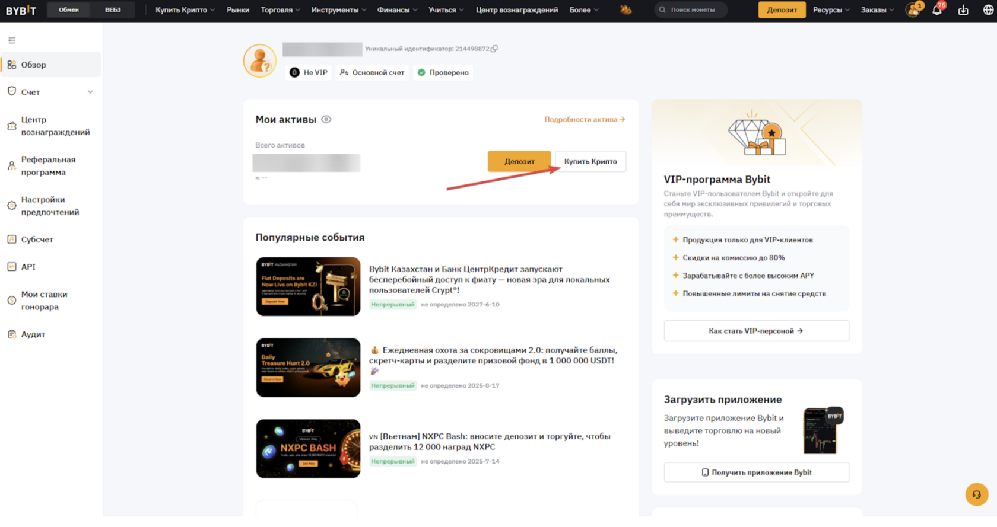This screenshot has width=997, height=527.
Task: Click Проверено verification badge
Action: 443,72
